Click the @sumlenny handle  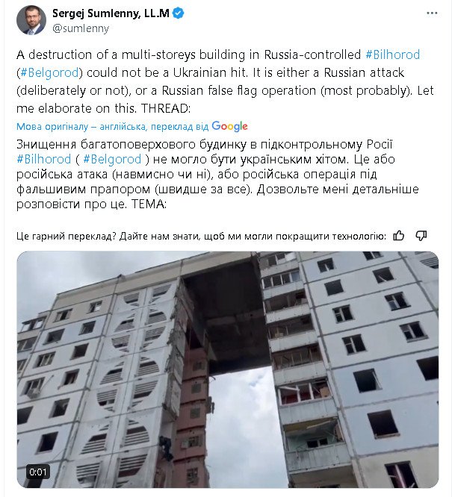pyautogui.click(x=81, y=28)
